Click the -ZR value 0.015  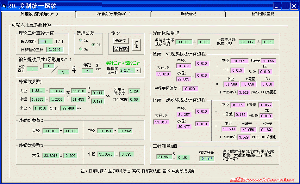pyautogui.click(x=237, y=70)
